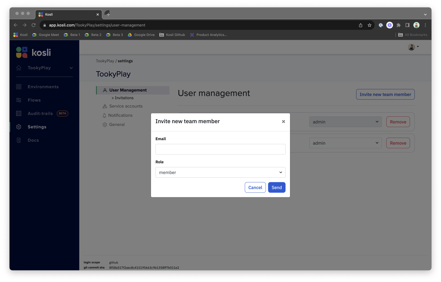Remove the second listed user
The image size is (441, 282).
point(398,143)
